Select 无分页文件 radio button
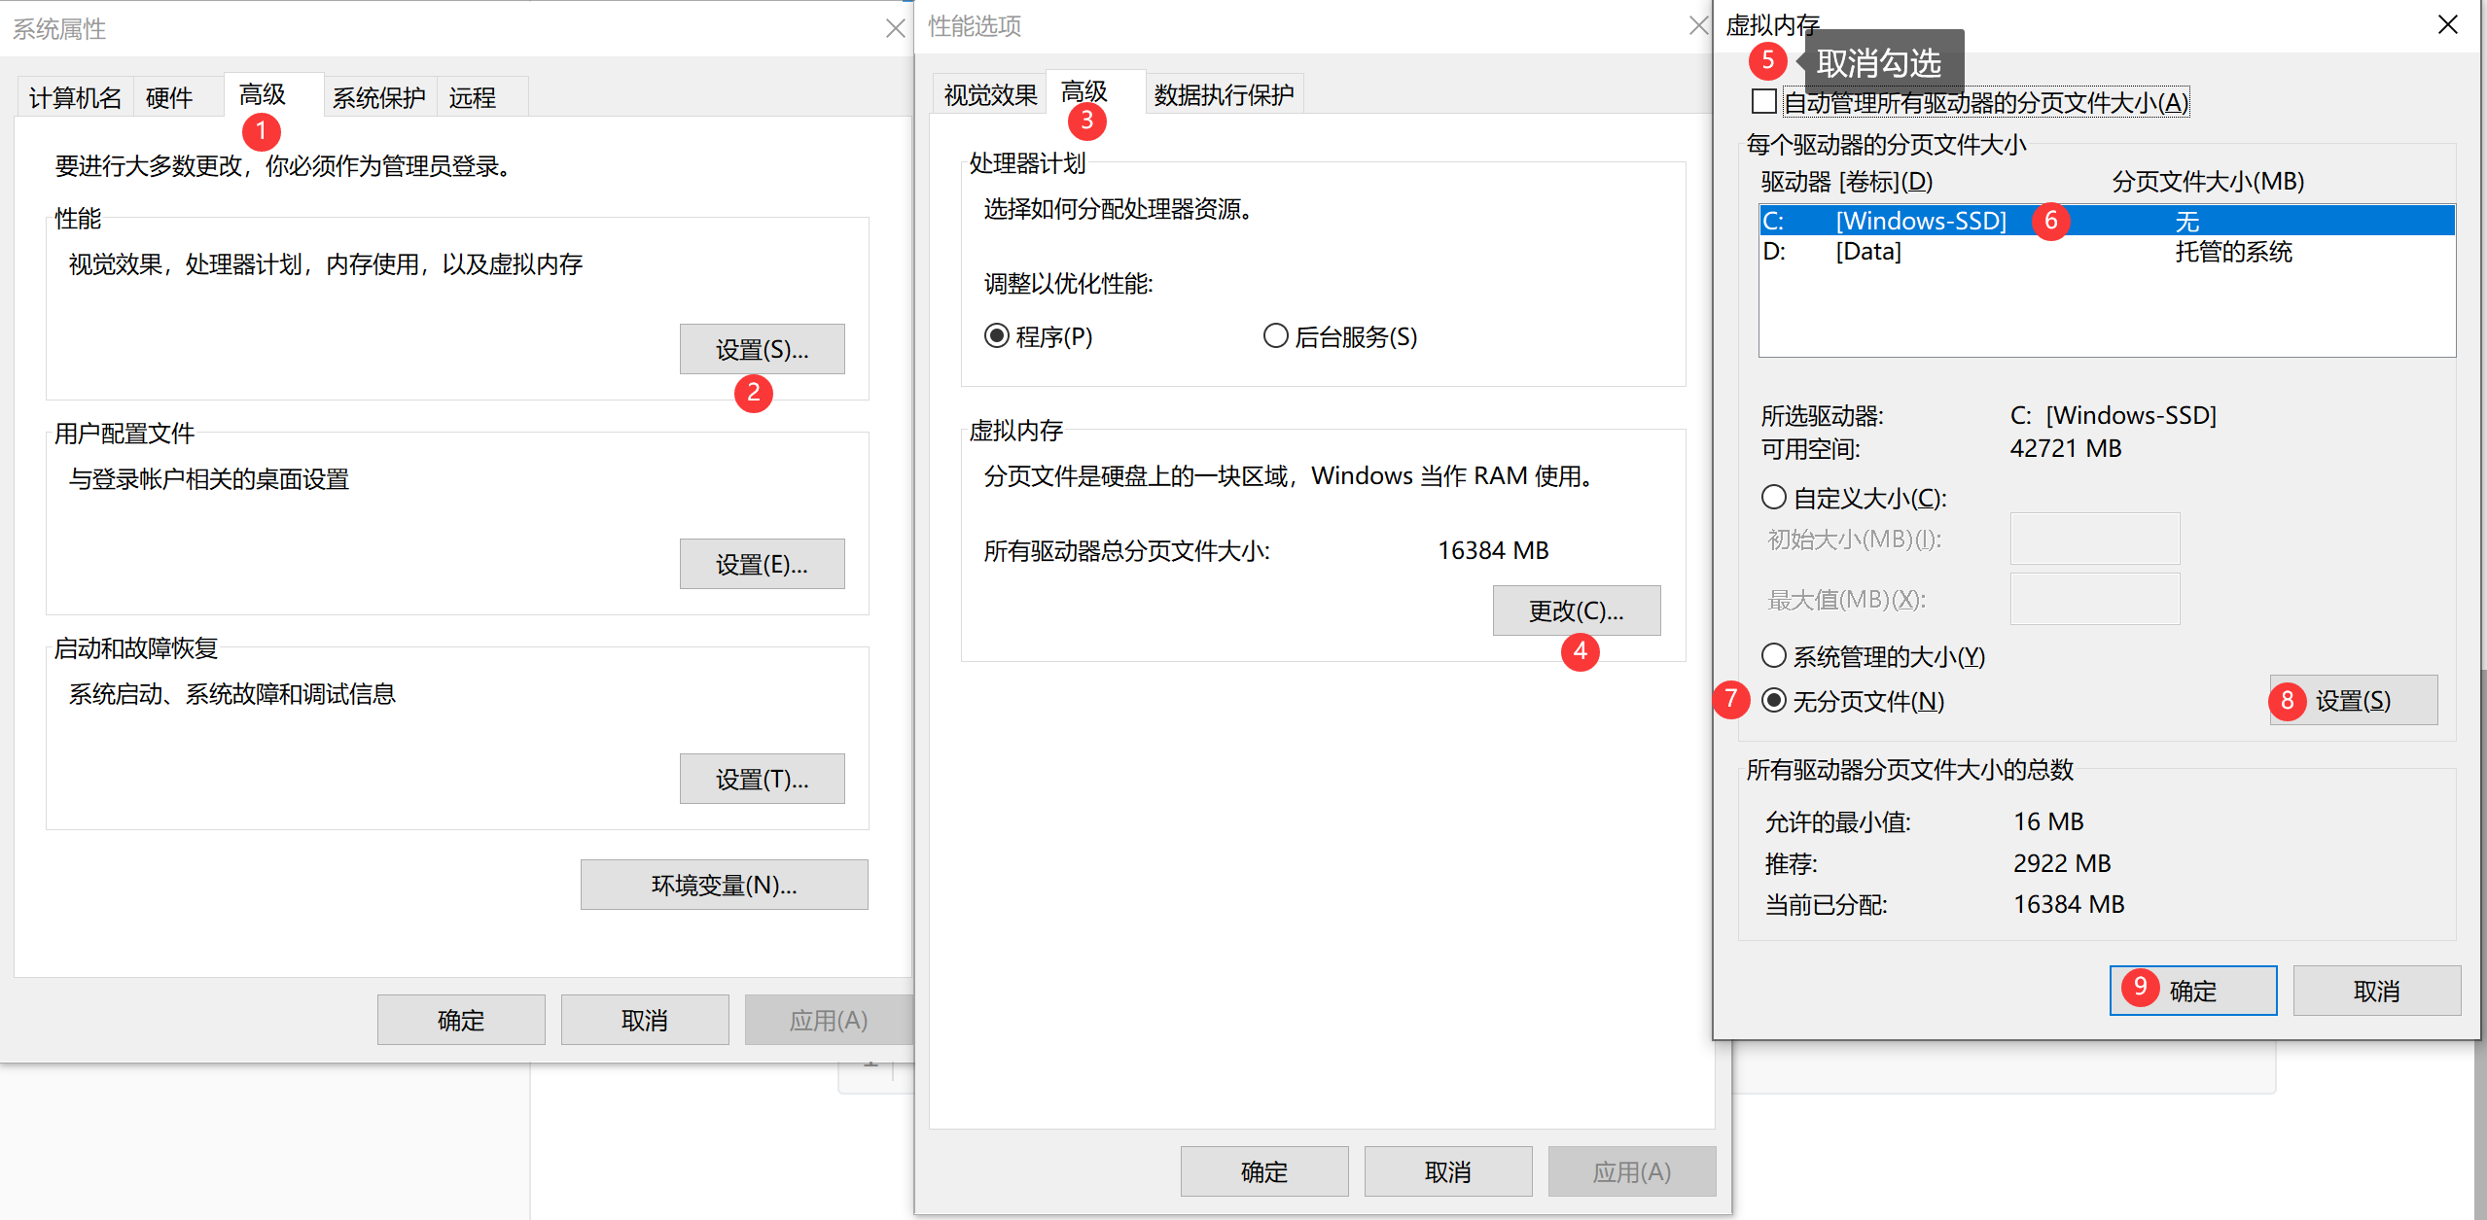 pyautogui.click(x=1774, y=701)
